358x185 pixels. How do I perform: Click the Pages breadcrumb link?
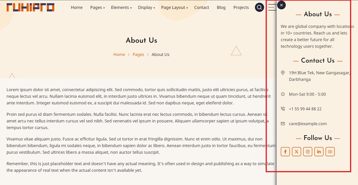[x=138, y=55]
